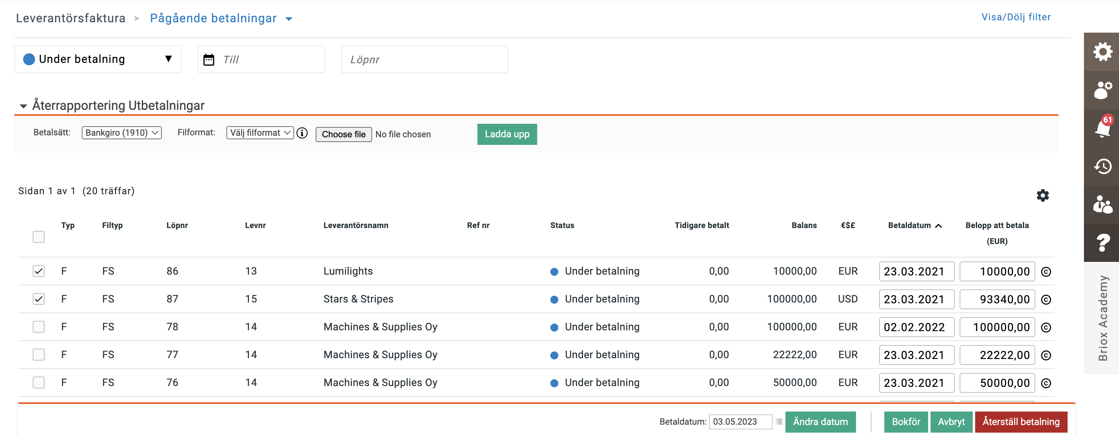Click the copy icon in Löpnr 77 row
The width and height of the screenshot is (1119, 437).
click(1046, 355)
